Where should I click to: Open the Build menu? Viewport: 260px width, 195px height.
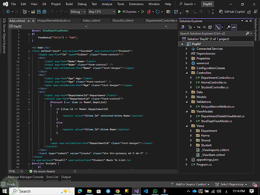69,4
